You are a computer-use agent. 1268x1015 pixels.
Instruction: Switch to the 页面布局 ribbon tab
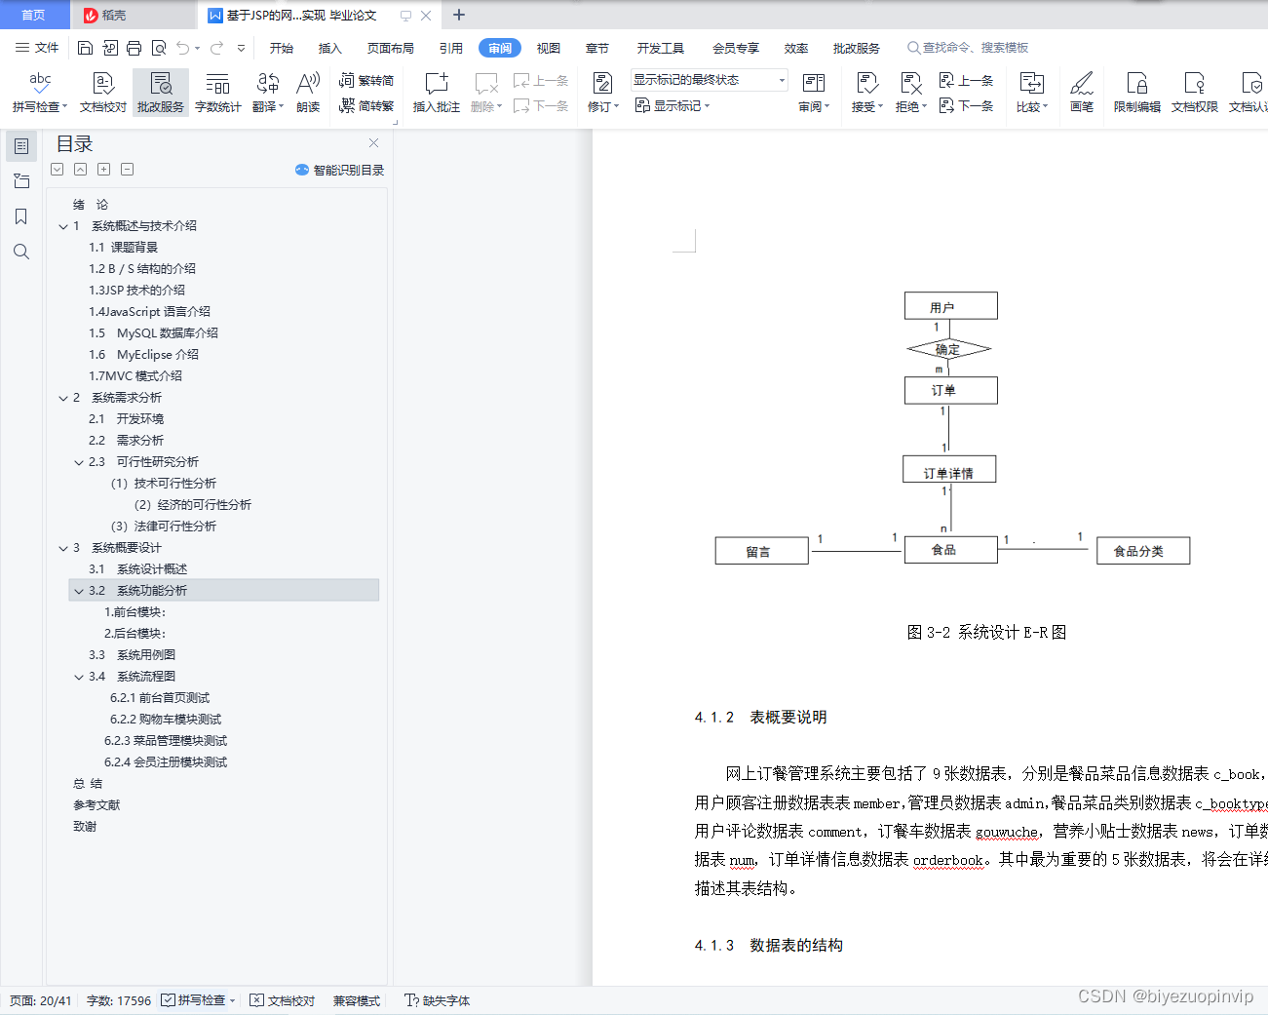pos(391,48)
